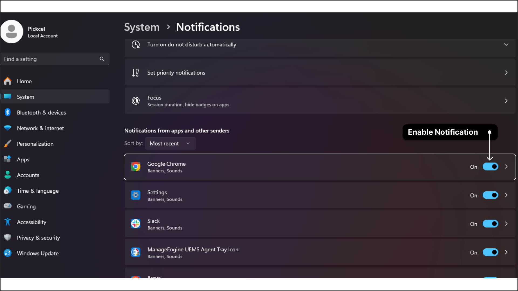This screenshot has height=291, width=518.
Task: Open Focus session duration settings
Action: click(320, 101)
